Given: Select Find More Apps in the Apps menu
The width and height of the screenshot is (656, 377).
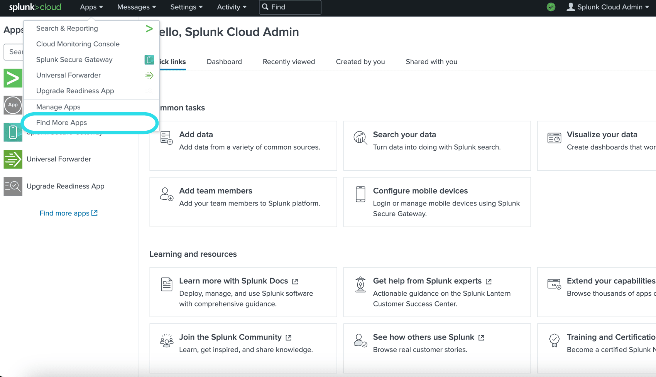Looking at the screenshot, I should (62, 123).
